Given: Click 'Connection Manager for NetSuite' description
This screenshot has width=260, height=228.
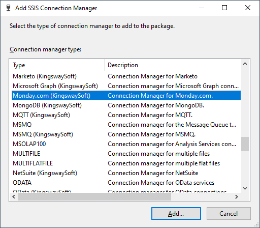Looking at the screenshot, I should 153,173.
